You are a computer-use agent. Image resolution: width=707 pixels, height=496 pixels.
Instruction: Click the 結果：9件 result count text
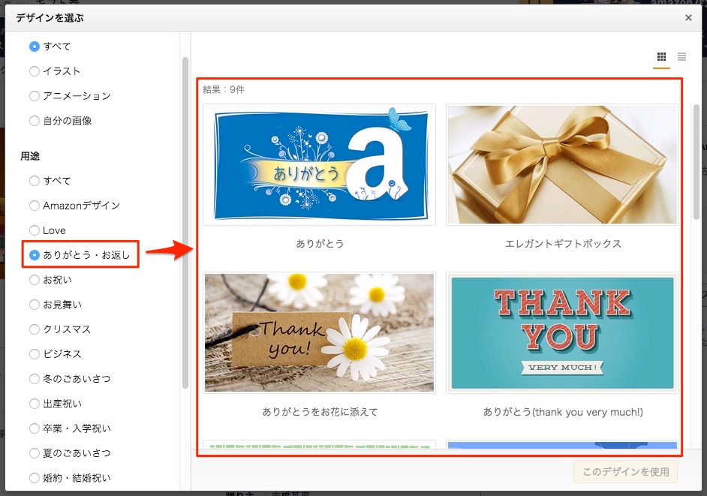click(224, 90)
